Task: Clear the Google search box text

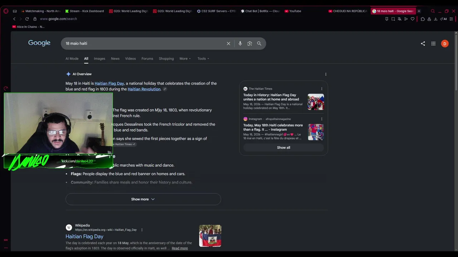Action: (x=228, y=44)
